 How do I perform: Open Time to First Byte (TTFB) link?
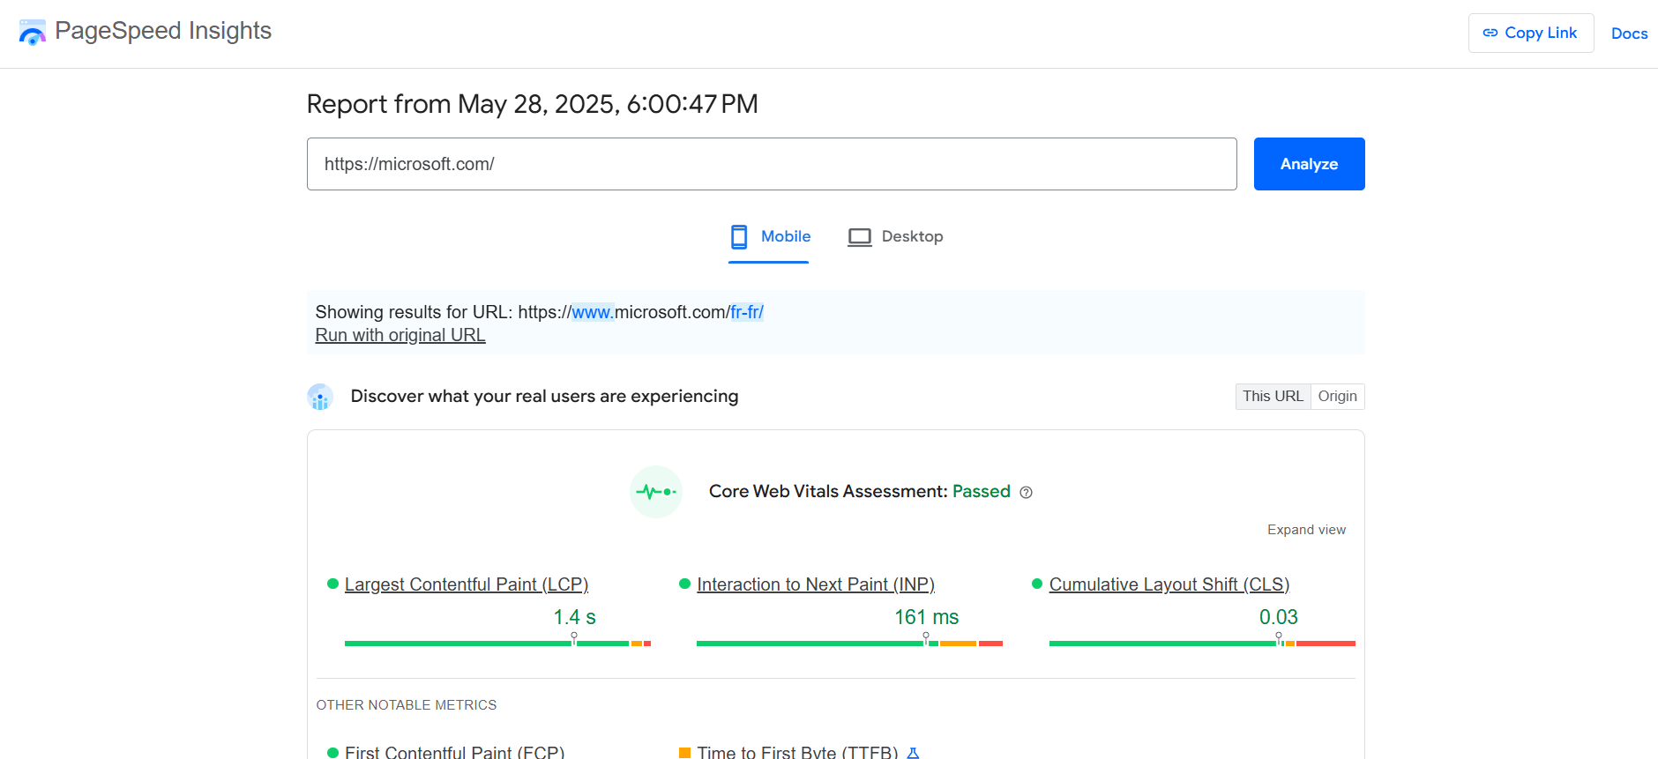point(797,752)
